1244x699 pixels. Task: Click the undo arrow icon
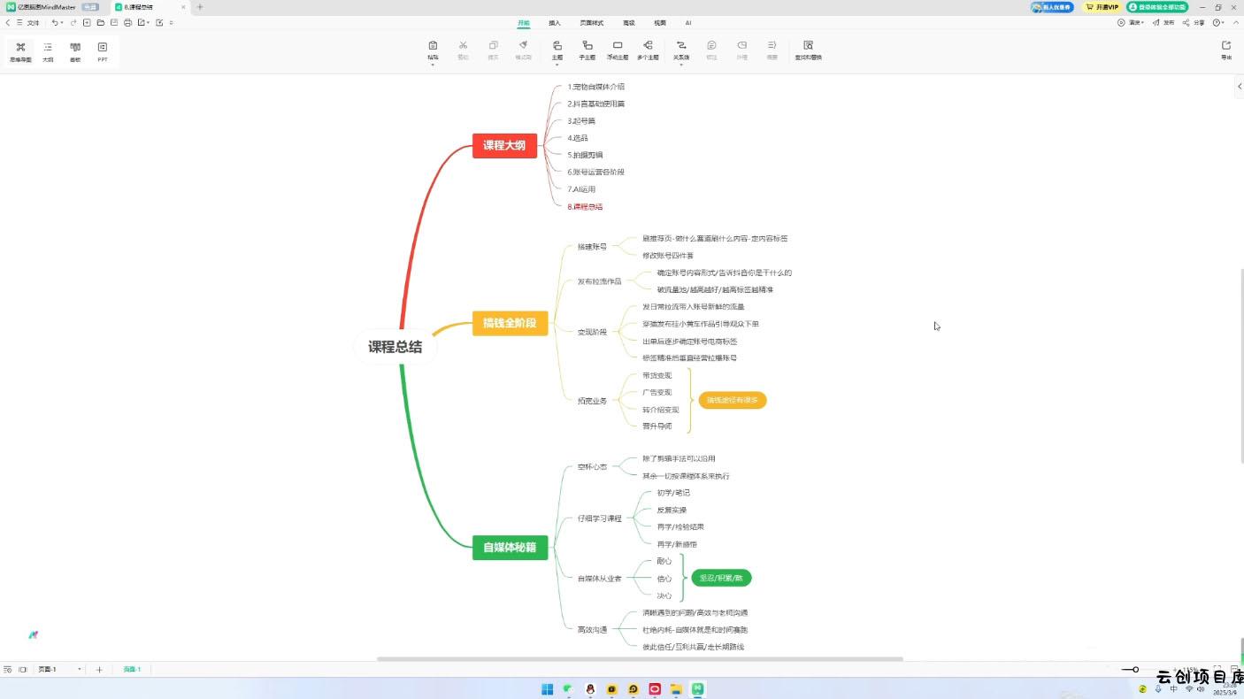(55, 22)
